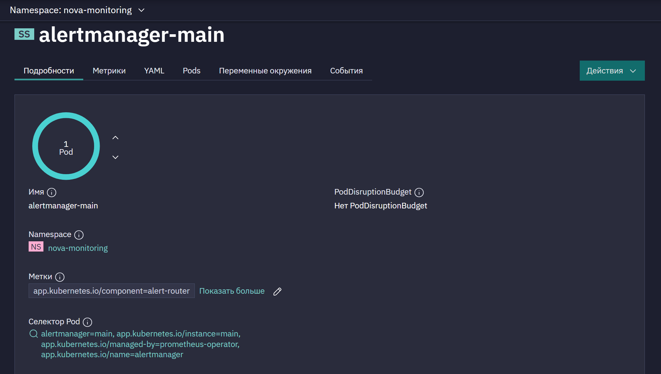Click the pencil icon to edit labels
The height and width of the screenshot is (374, 661).
point(277,291)
